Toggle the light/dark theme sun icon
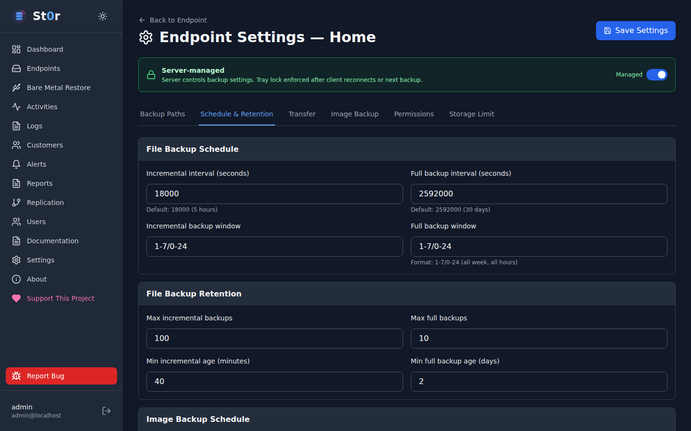Viewport: 691px width, 431px height. tap(103, 16)
